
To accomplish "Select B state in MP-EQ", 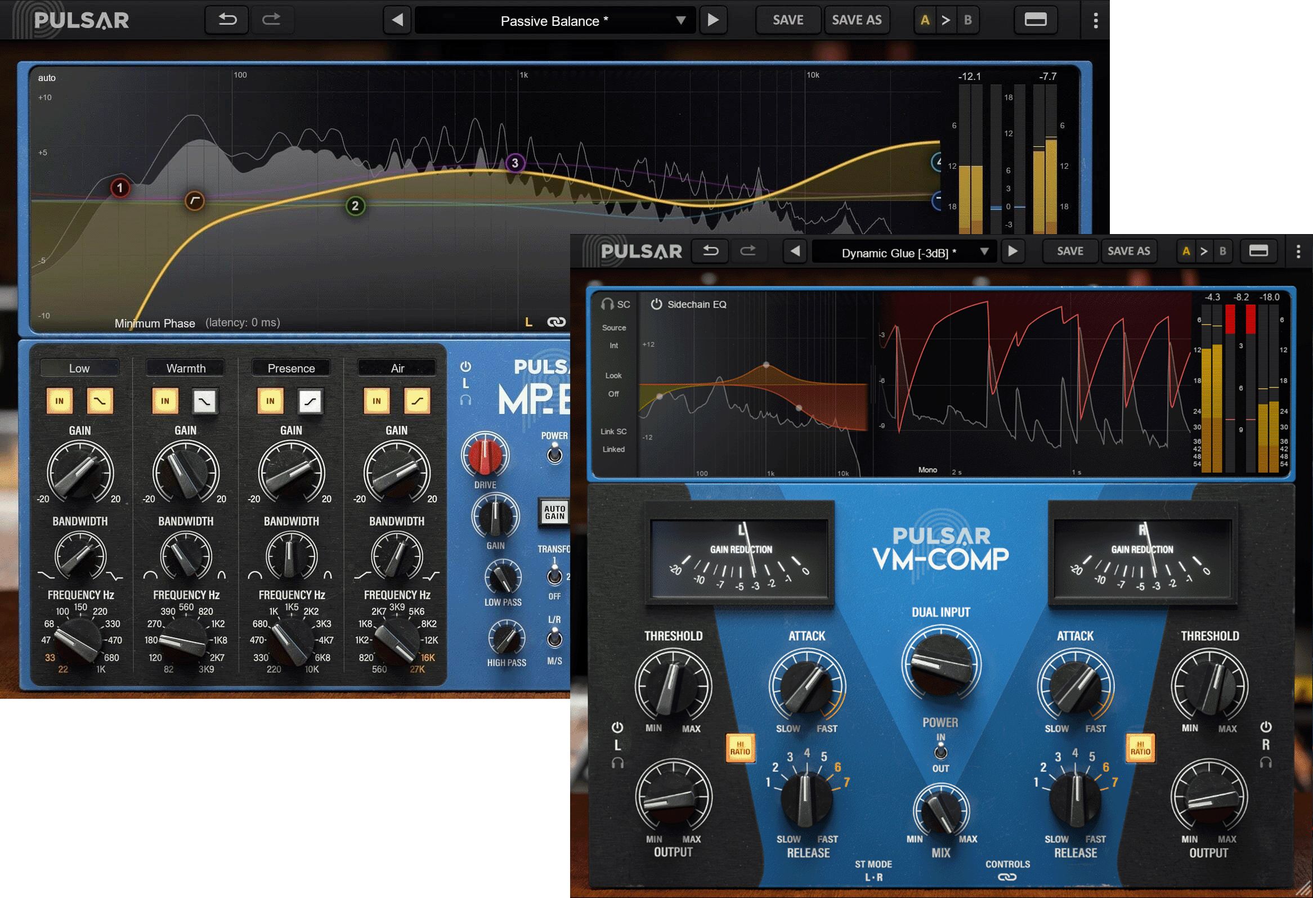I will tap(968, 20).
